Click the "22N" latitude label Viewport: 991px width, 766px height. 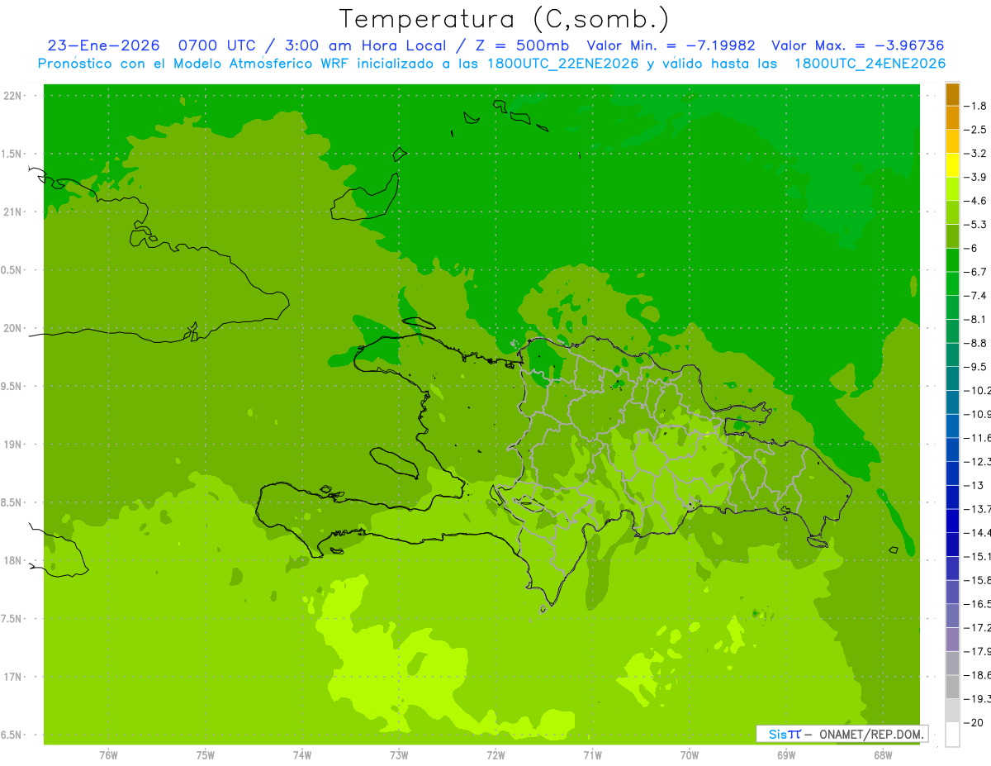[x=13, y=96]
